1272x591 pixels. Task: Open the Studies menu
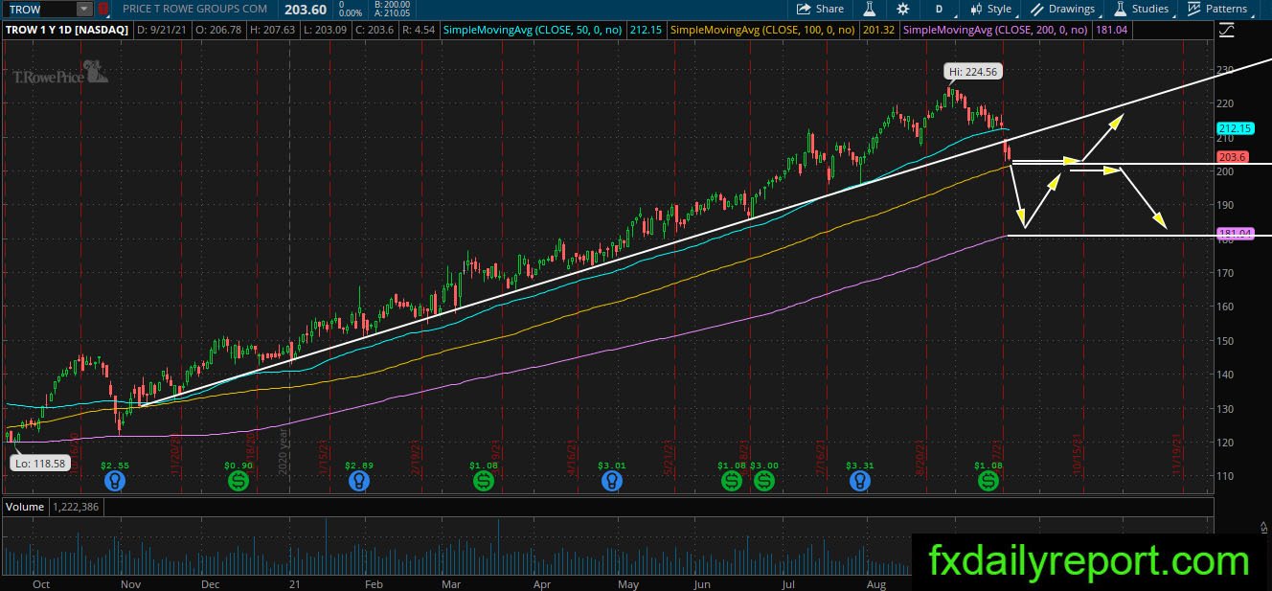pos(1141,9)
